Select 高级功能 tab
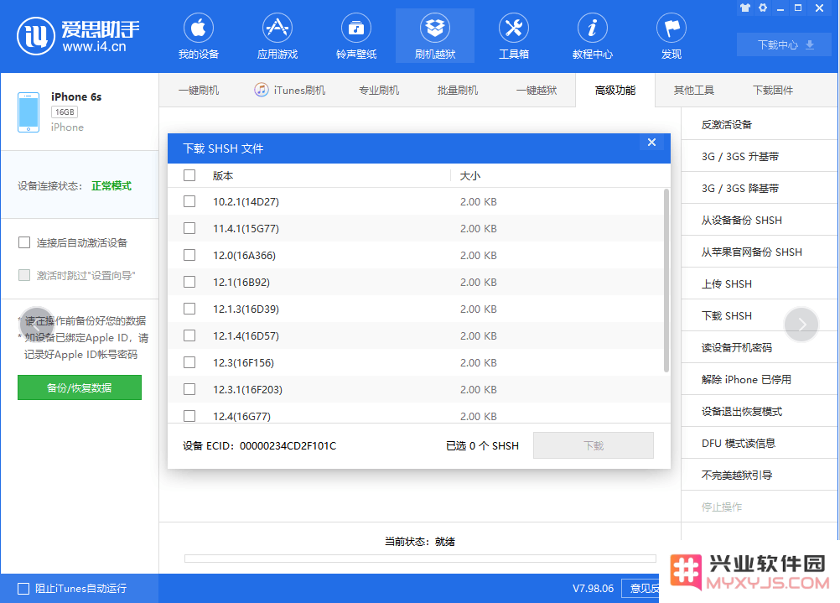840x603 pixels. coord(615,90)
